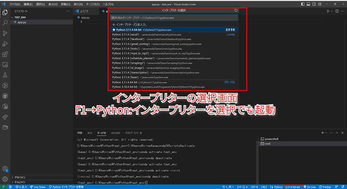
Task: Open Run and Debug view
Action: [5, 44]
